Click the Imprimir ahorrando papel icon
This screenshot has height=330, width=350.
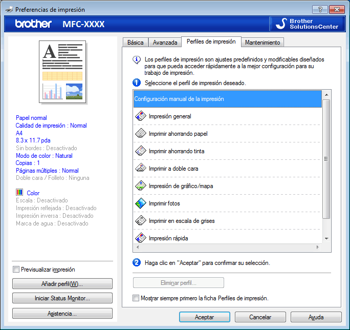tap(141, 133)
